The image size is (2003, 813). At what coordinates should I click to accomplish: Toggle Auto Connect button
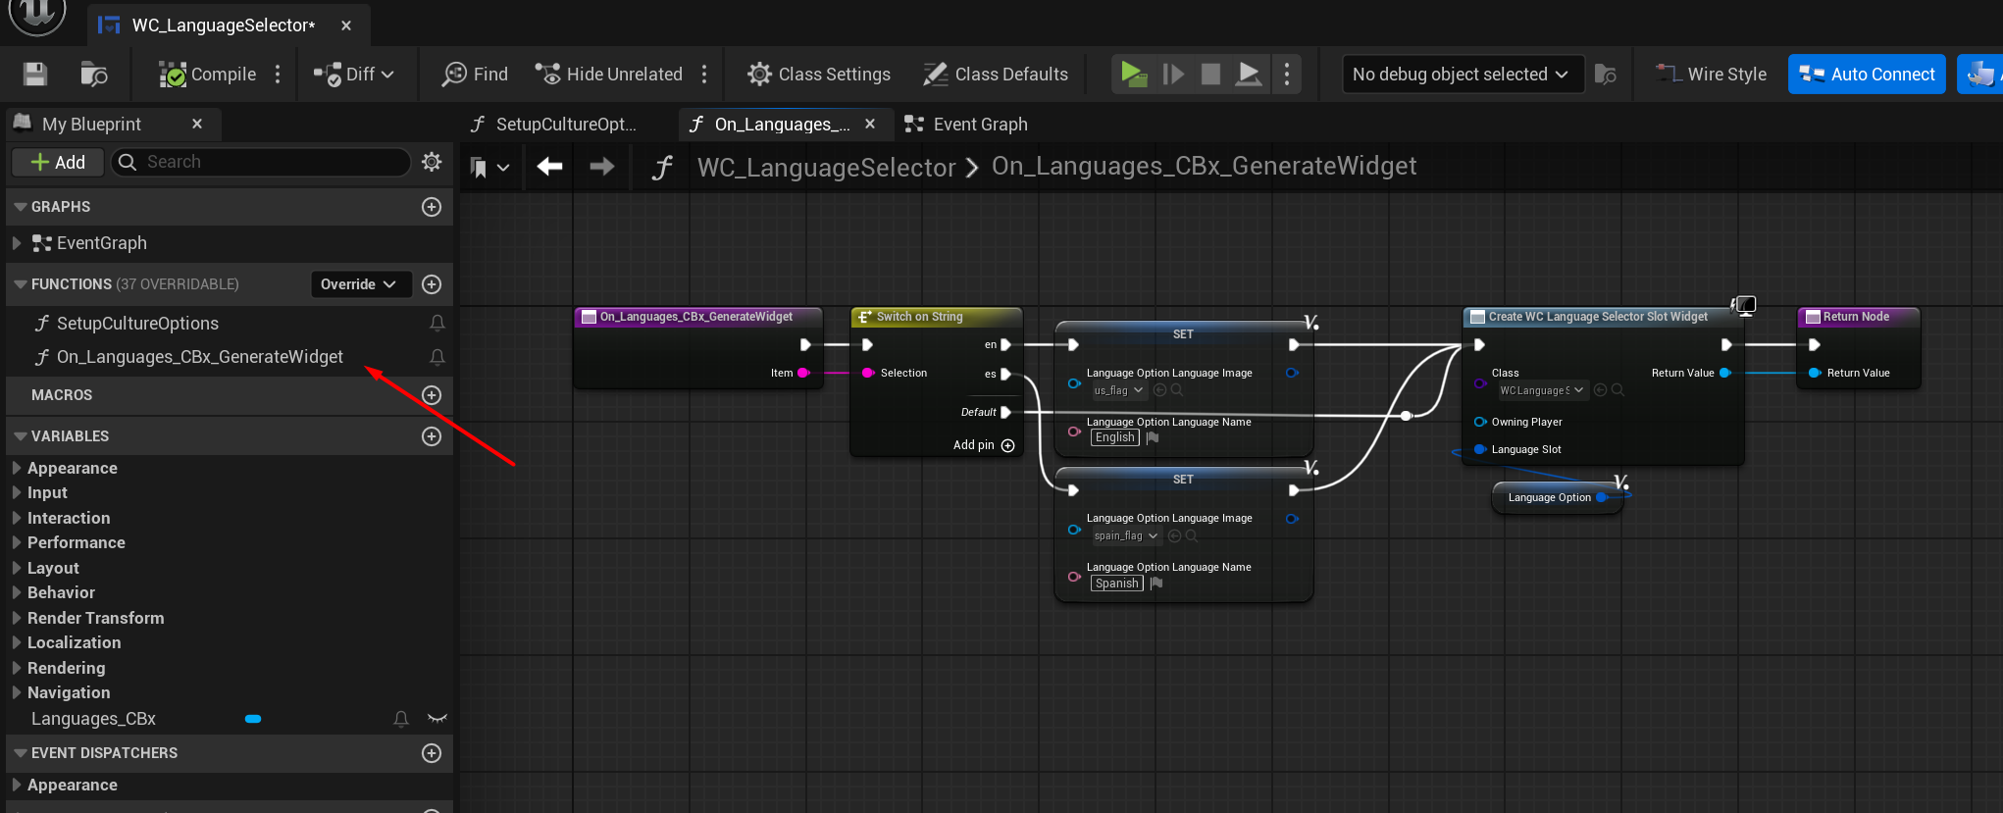click(1866, 75)
